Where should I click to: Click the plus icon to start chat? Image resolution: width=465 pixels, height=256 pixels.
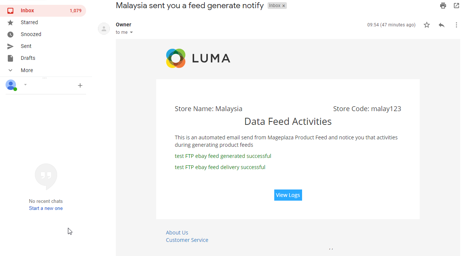[80, 85]
